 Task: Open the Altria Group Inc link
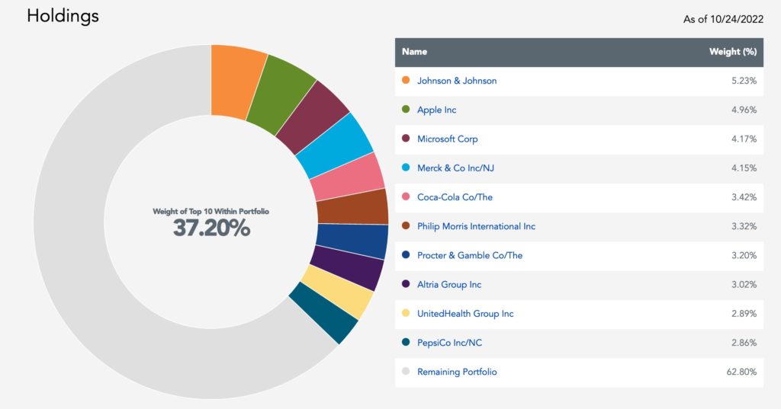click(449, 285)
